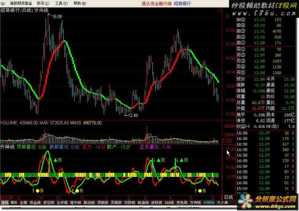Click the 16.08 high price marker

(x=57, y=16)
